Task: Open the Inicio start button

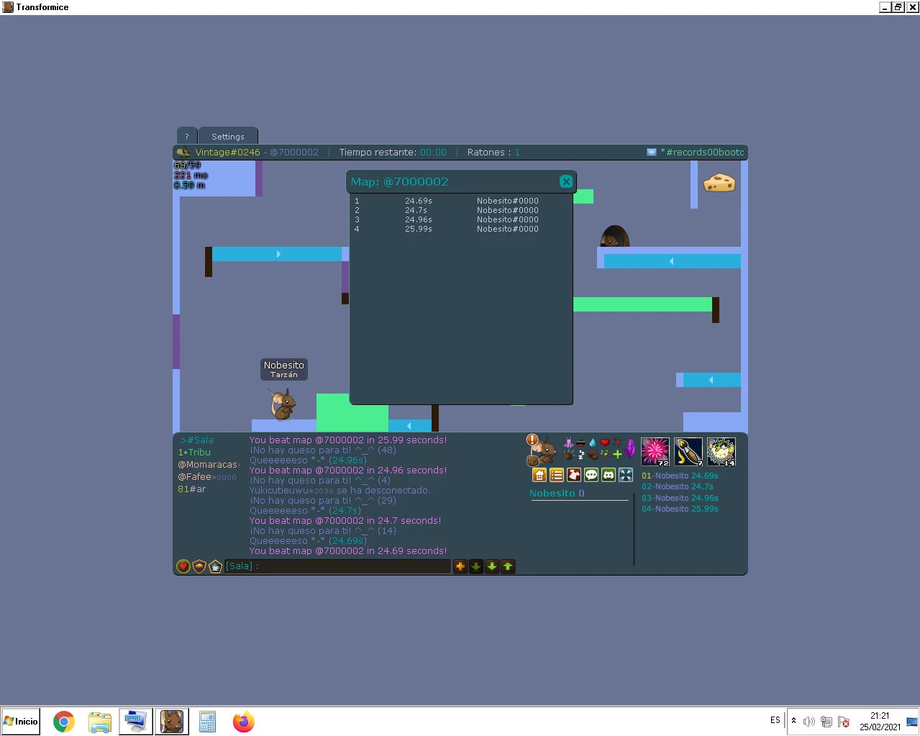Action: (21, 722)
